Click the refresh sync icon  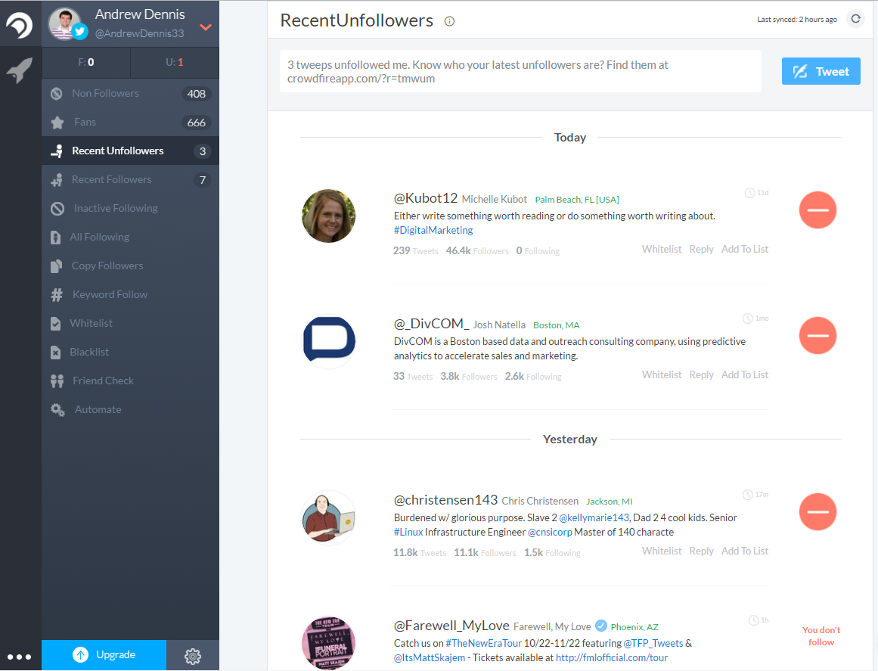tap(855, 19)
